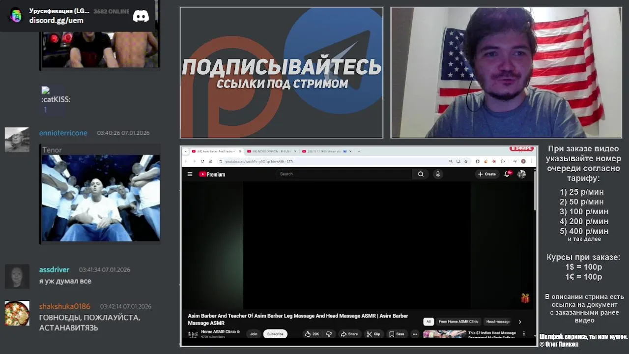Select the From Home ASMR Clinic chip
This screenshot has height=354, width=629.
click(458, 322)
